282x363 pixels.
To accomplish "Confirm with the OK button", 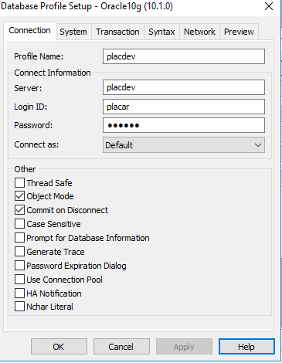I will tap(59, 347).
